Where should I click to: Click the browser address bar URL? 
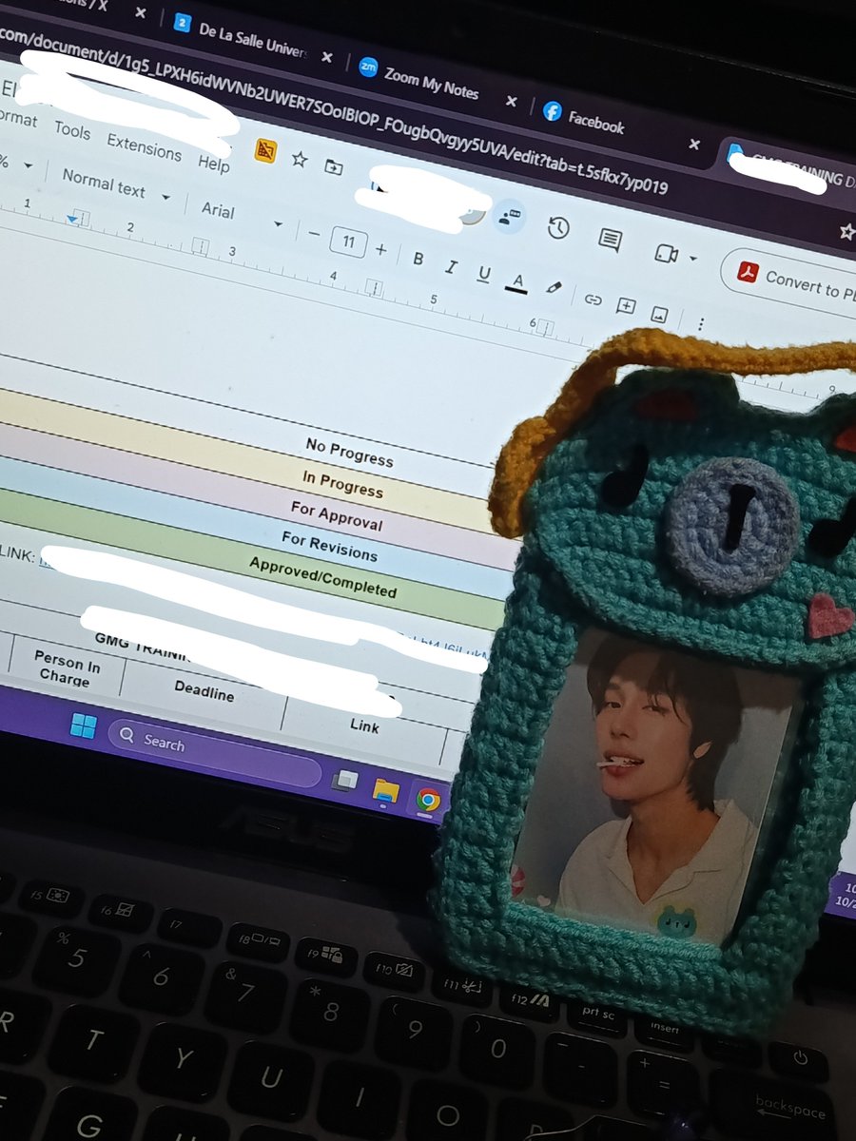[333, 112]
